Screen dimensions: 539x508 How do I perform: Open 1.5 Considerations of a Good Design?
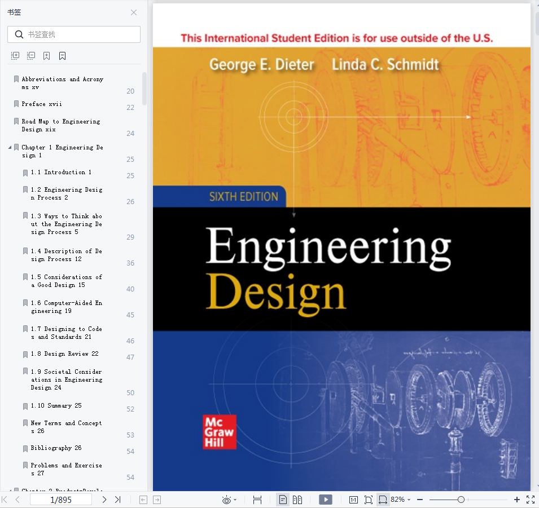coord(67,281)
